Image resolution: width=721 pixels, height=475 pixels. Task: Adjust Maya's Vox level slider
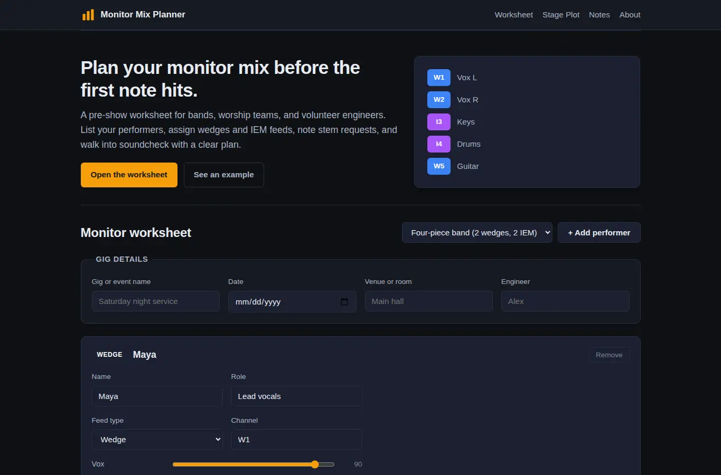(x=254, y=464)
